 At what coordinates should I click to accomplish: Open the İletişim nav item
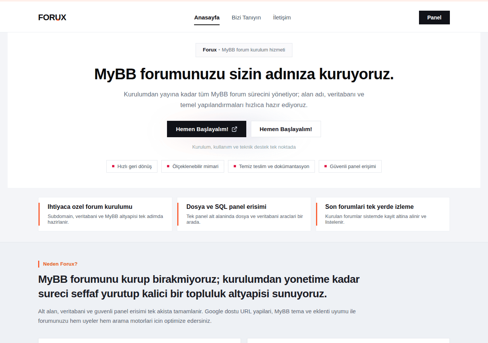tap(282, 18)
